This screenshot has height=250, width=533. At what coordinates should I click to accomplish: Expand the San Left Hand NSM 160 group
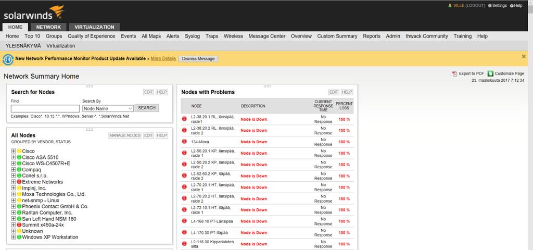pos(13,219)
